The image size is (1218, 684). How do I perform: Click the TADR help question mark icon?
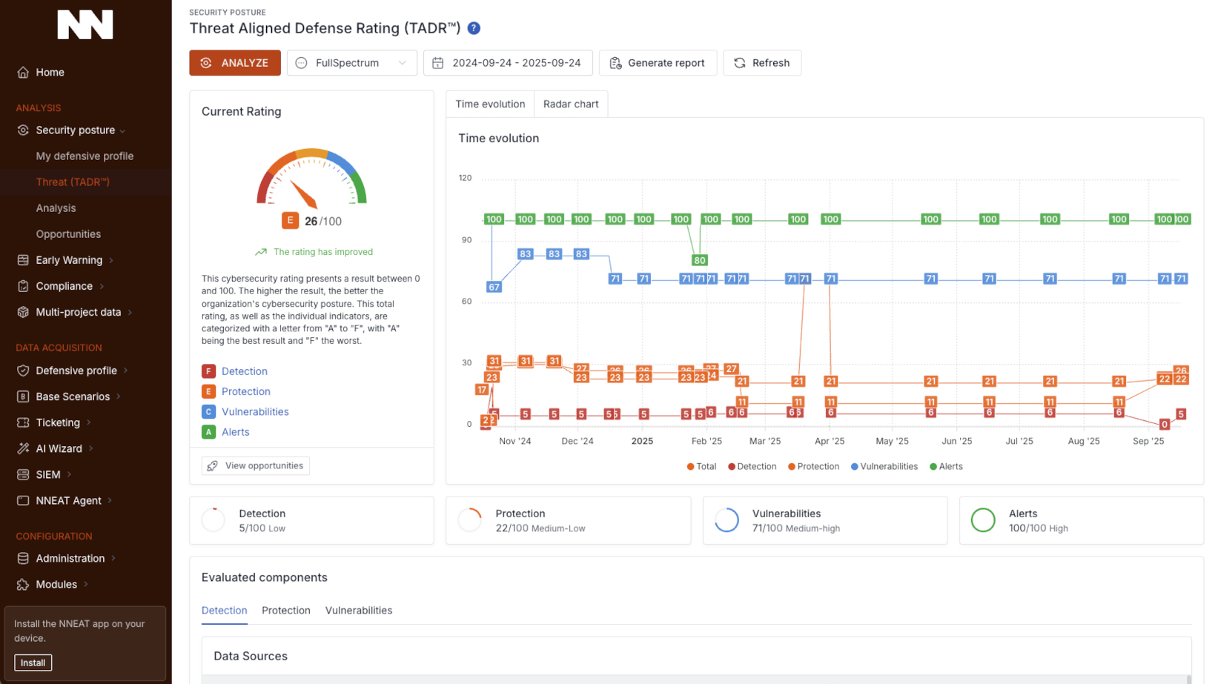point(474,28)
